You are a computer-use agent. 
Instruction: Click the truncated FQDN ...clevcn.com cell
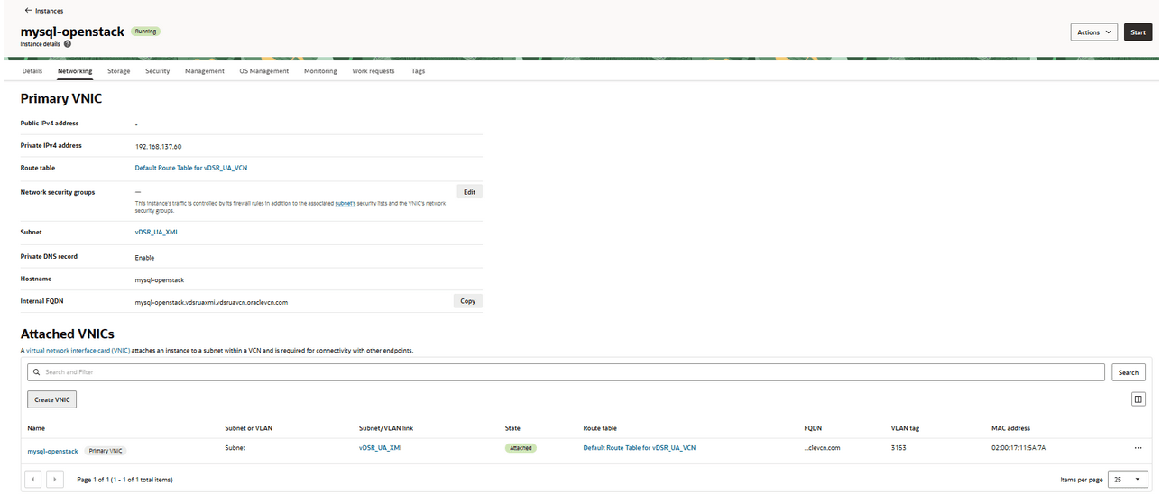coord(822,448)
